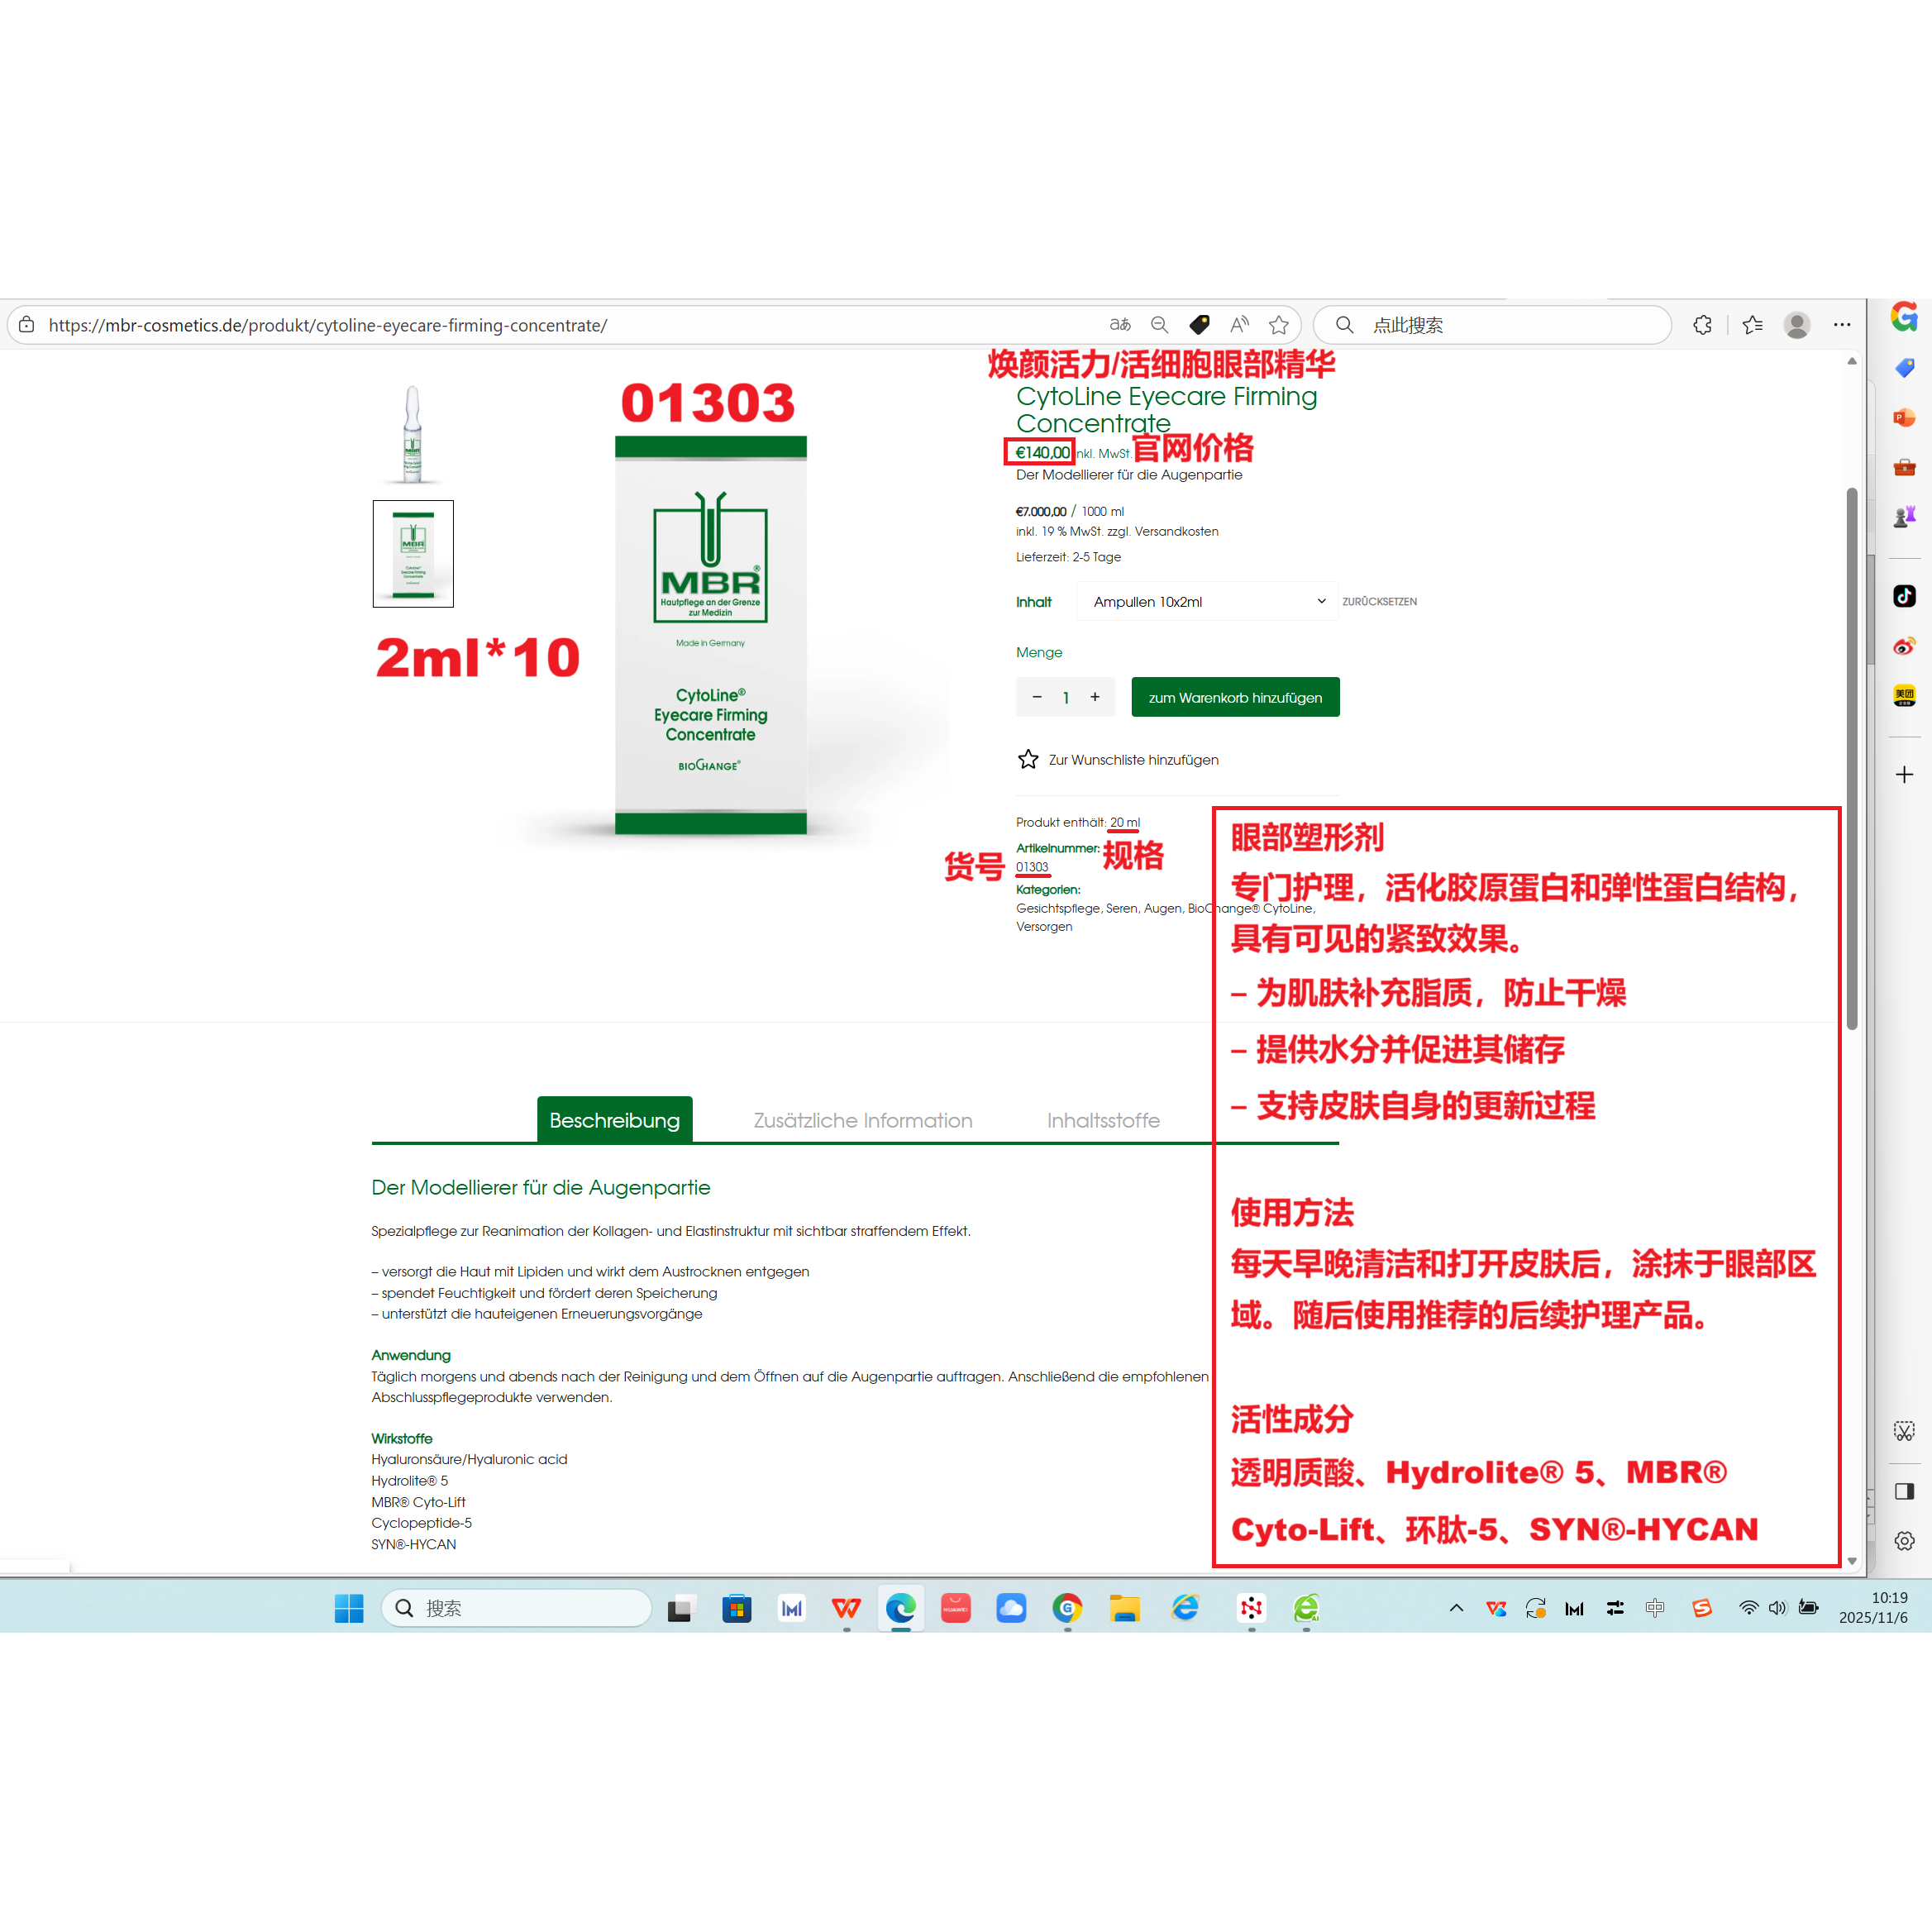Open TikTok from the Edge sidebar
Viewport: 1932px width, 1932px height.
[1904, 596]
